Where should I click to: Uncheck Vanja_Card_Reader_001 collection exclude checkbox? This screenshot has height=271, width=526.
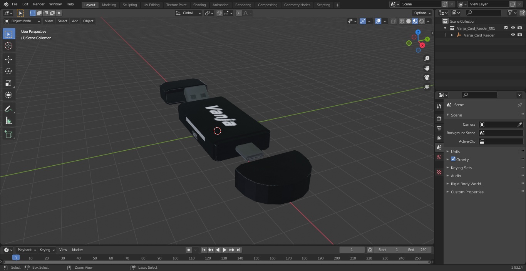(x=506, y=28)
